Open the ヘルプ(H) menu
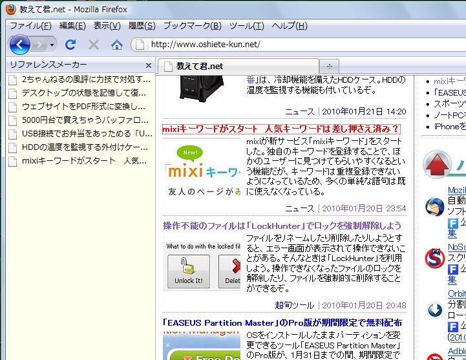The image size is (466, 360). (x=290, y=26)
